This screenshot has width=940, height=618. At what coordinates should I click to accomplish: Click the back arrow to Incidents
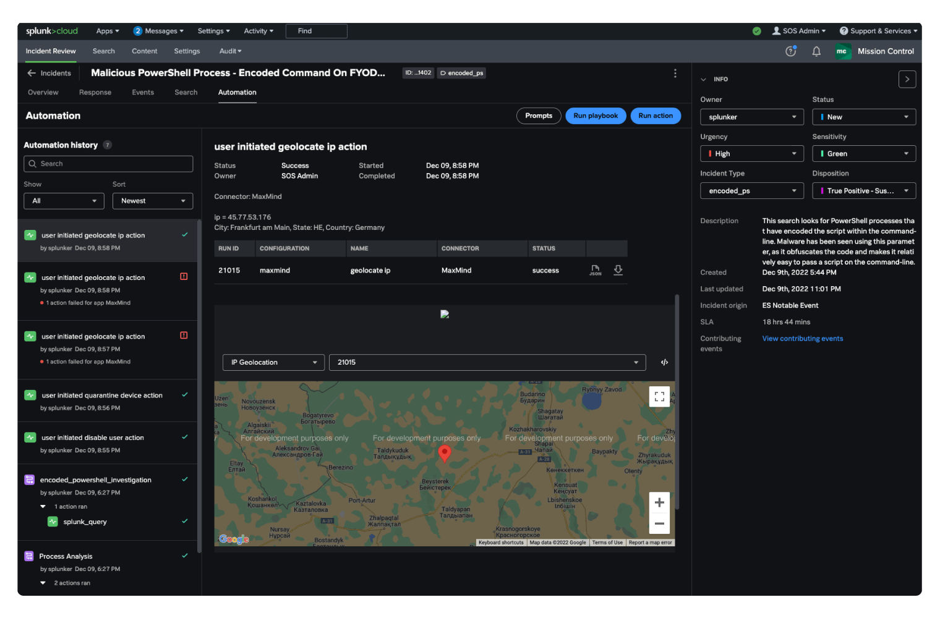pyautogui.click(x=32, y=73)
